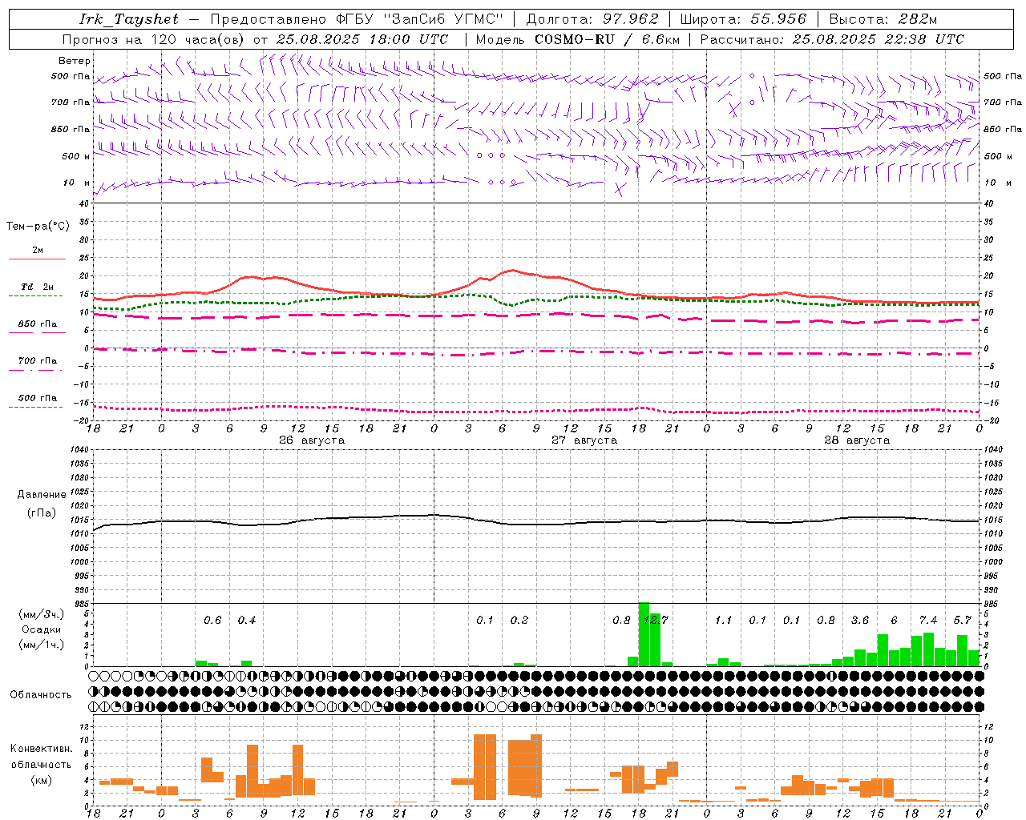Click the Широта: 55.956 value
This screenshot has height=820, width=1026.
point(743,19)
